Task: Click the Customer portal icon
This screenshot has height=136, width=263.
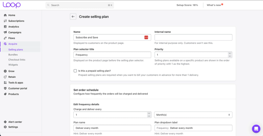Action: pyautogui.click(x=5, y=88)
